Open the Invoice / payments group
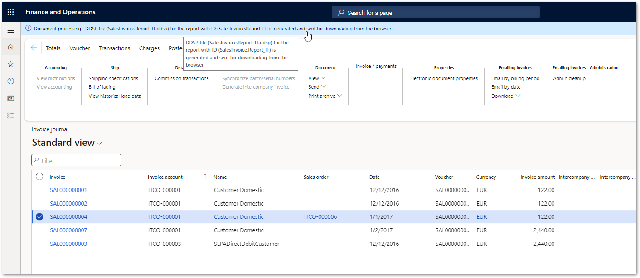Viewport: 640px width, 278px height. [x=376, y=66]
